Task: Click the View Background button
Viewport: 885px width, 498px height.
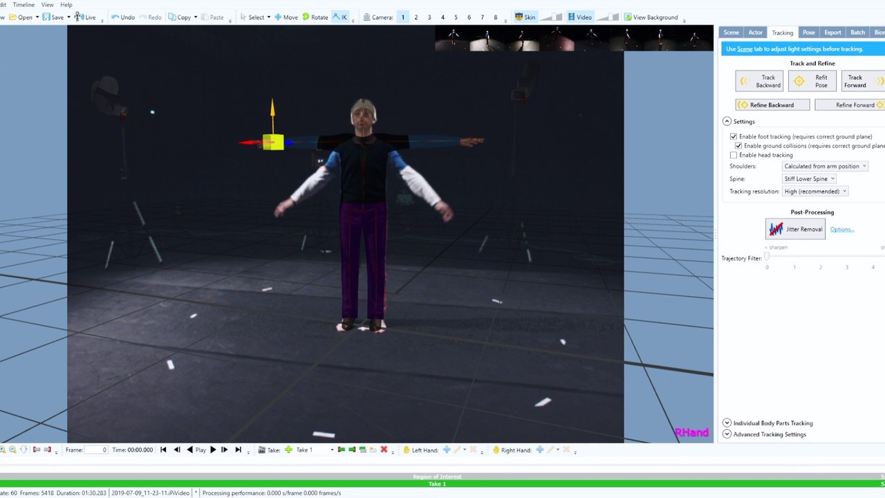Action: point(651,17)
